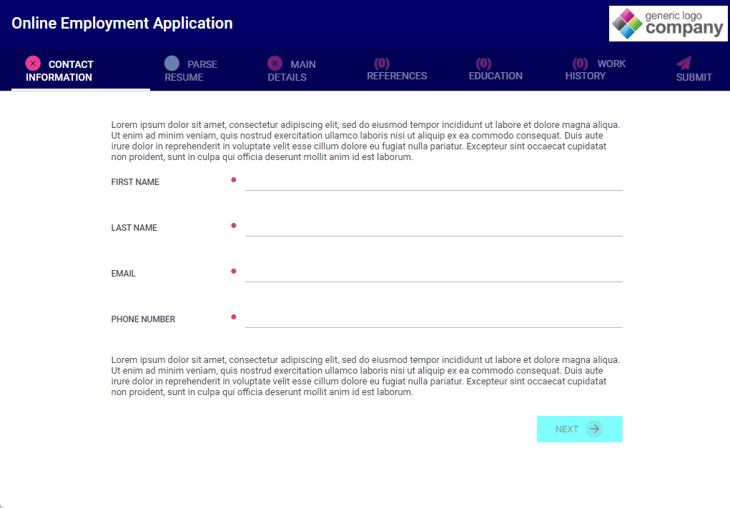Select the Email input field

coord(433,274)
